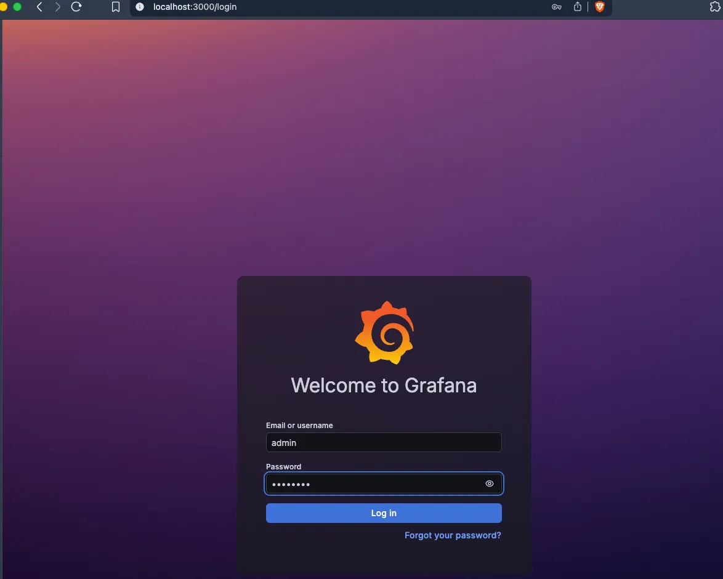This screenshot has width=723, height=579.
Task: Open saved passwords key icon
Action: [556, 7]
